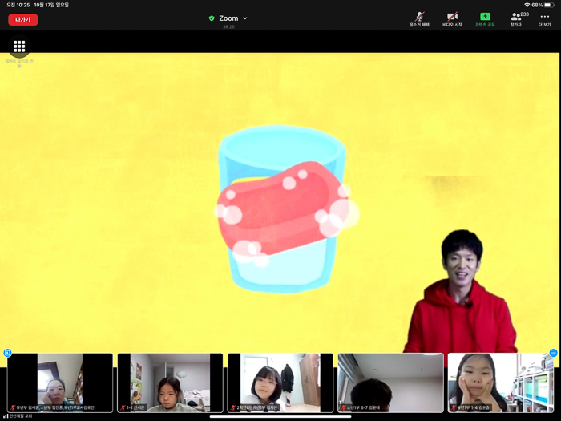The image size is (561, 421).
Task: Click the green encryption shield icon
Action: click(x=212, y=18)
